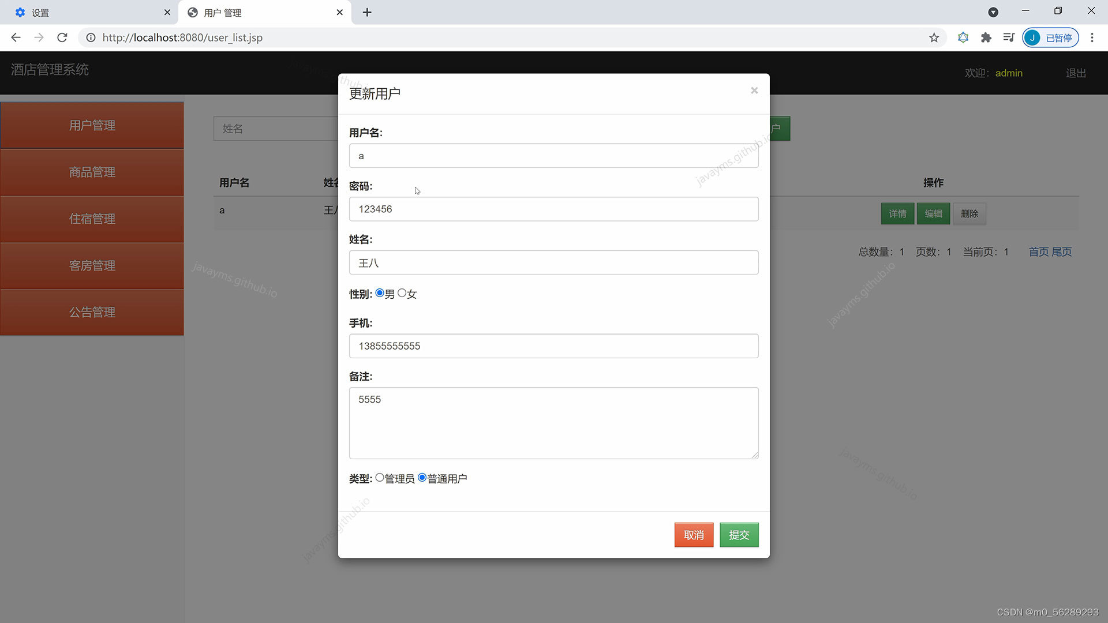Open the extensions puzzle icon
1108x623 pixels.
pyautogui.click(x=986, y=37)
